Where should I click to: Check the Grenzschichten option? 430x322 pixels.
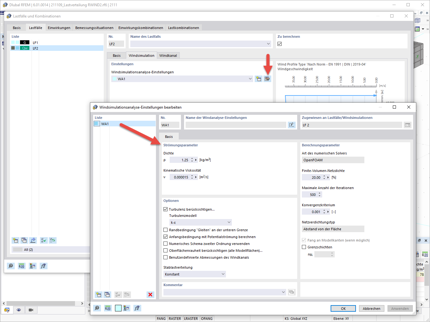[x=304, y=247]
